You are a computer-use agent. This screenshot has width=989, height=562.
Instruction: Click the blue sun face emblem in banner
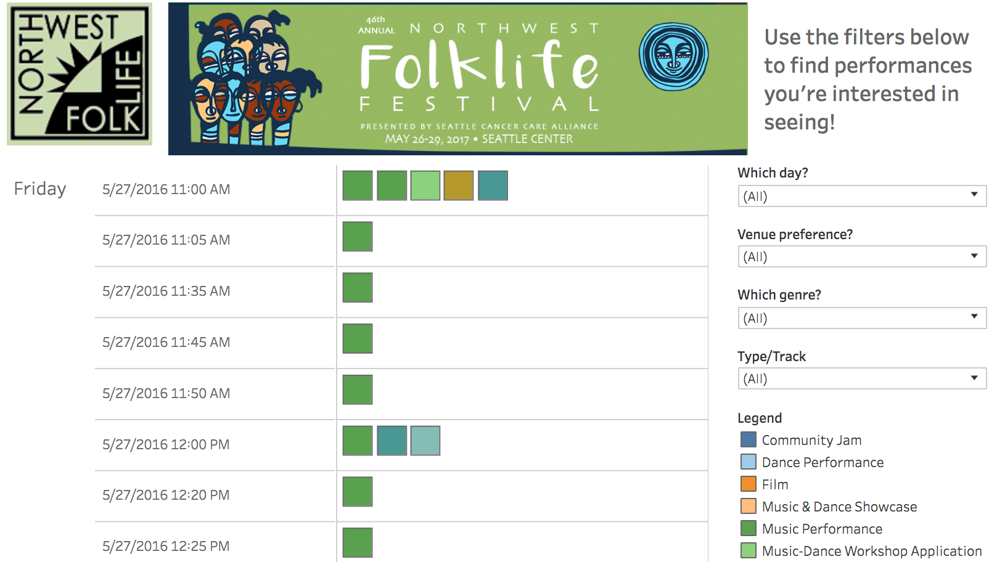[x=673, y=57]
